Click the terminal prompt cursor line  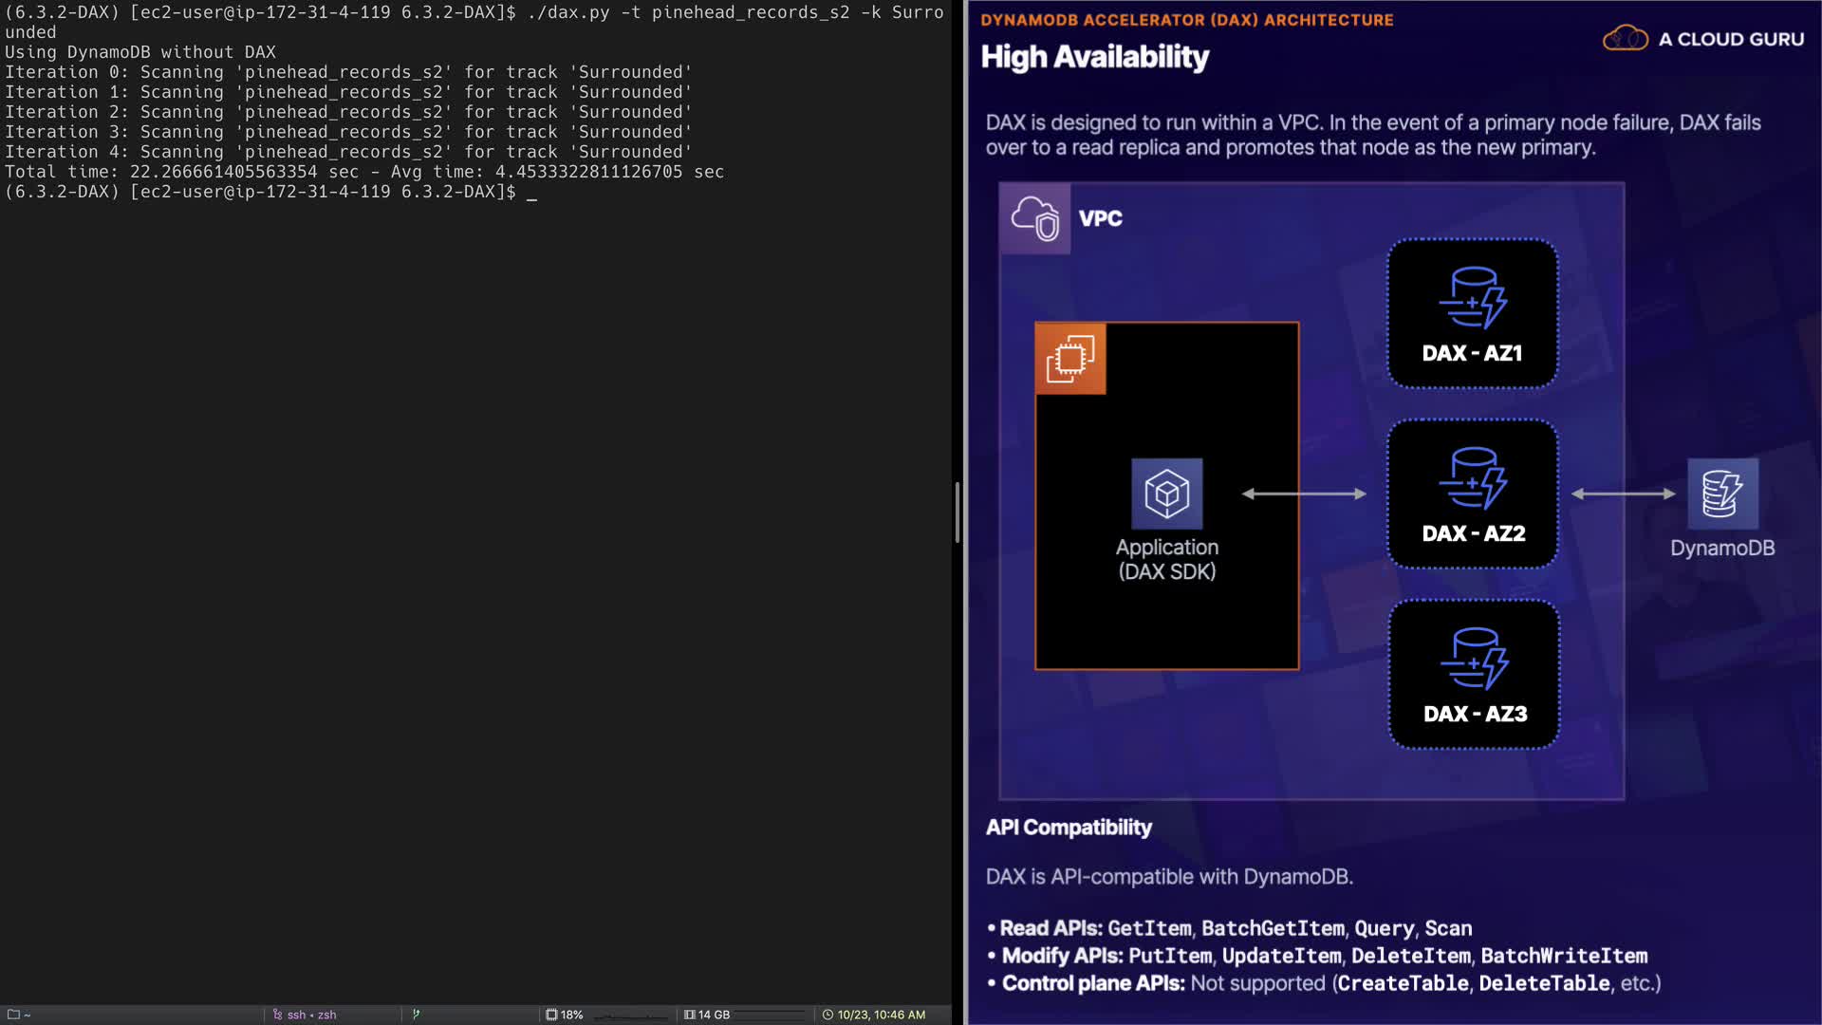point(531,193)
